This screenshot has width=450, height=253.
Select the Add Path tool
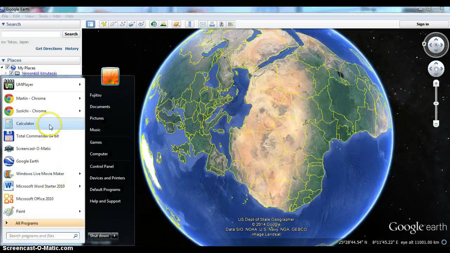pyautogui.click(x=122, y=24)
